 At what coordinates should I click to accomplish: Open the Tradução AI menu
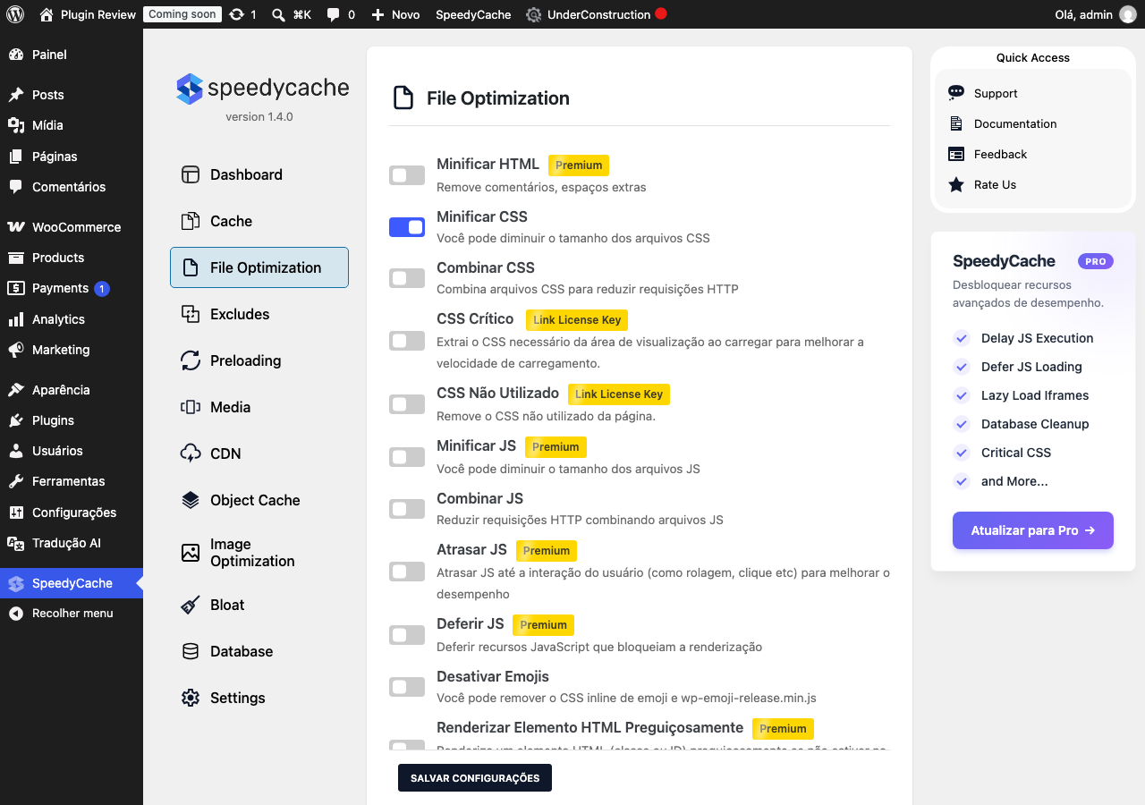click(x=72, y=543)
